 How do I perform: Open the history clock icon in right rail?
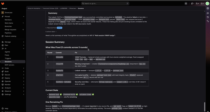pos(208,17)
